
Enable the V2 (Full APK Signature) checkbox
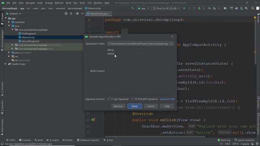pos(132,99)
